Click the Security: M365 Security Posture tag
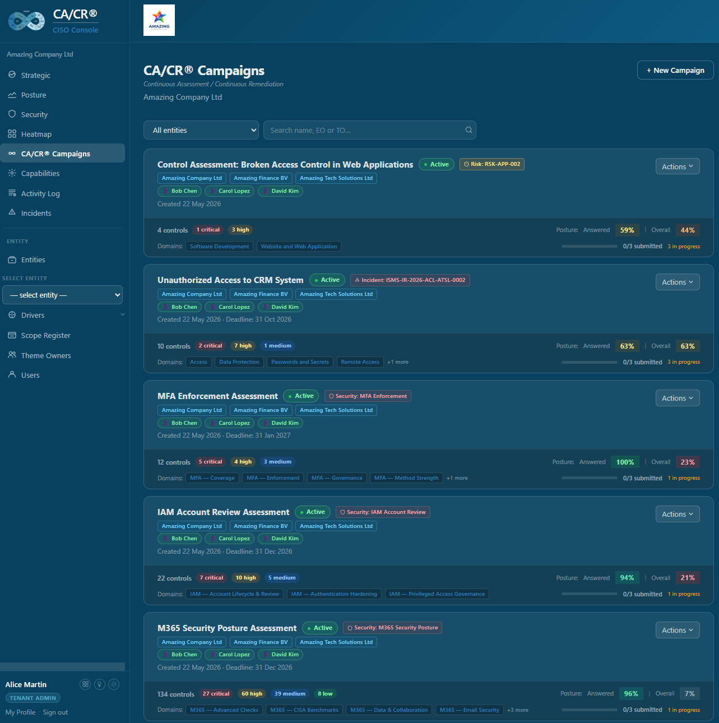The image size is (719, 723). [x=392, y=628]
